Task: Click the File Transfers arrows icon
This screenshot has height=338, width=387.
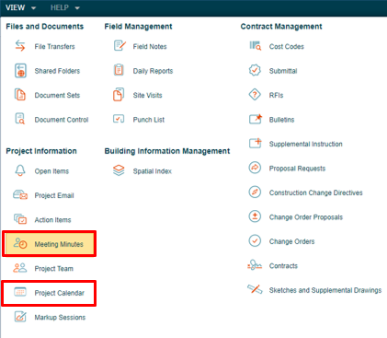Action: click(x=20, y=46)
